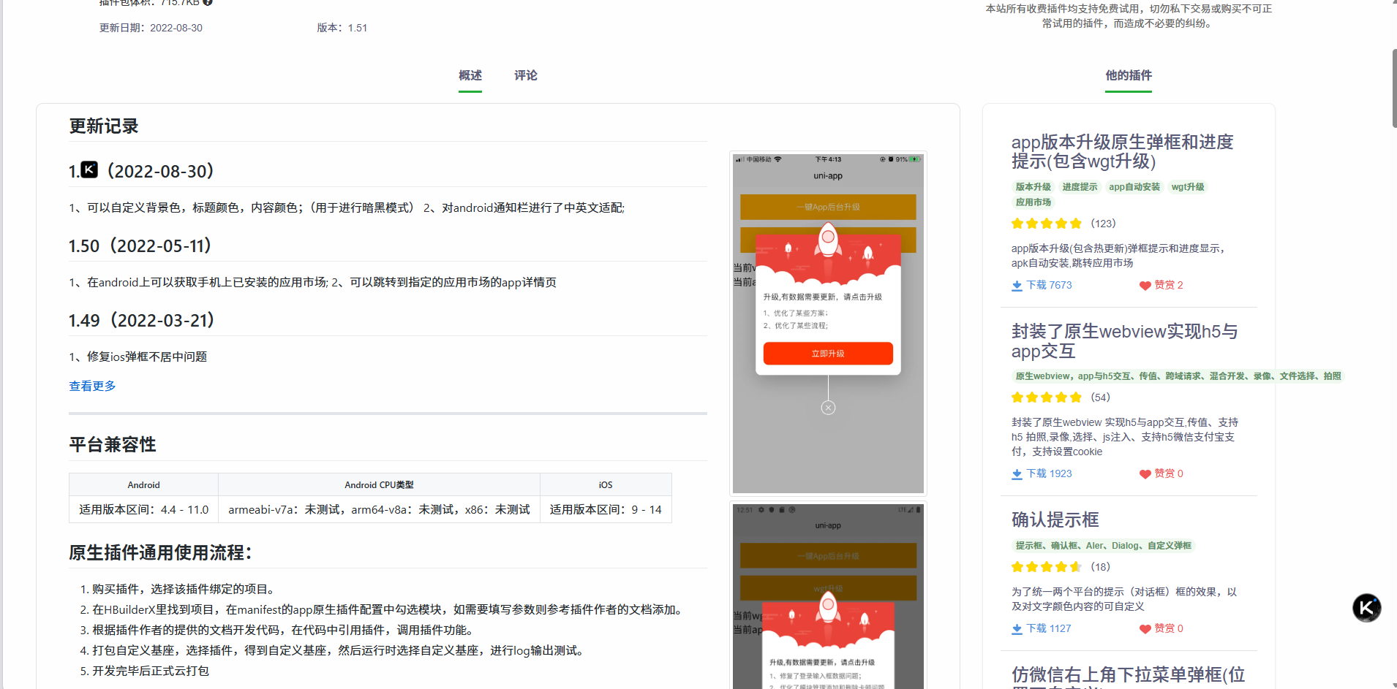The height and width of the screenshot is (689, 1397).
Task: Open the floating black K icon
Action: (x=1366, y=607)
